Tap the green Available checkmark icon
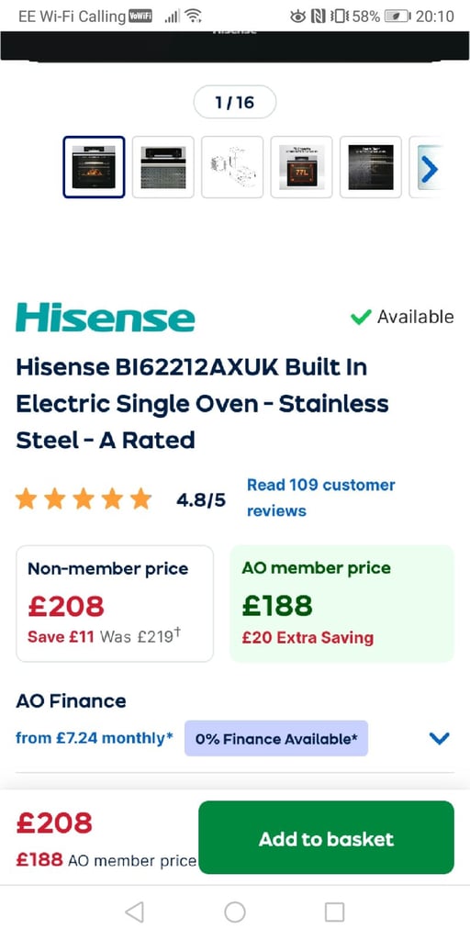Image resolution: width=470 pixels, height=940 pixels. 361,317
